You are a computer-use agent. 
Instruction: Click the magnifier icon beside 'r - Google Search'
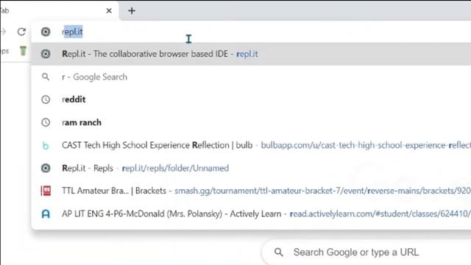[x=46, y=77]
